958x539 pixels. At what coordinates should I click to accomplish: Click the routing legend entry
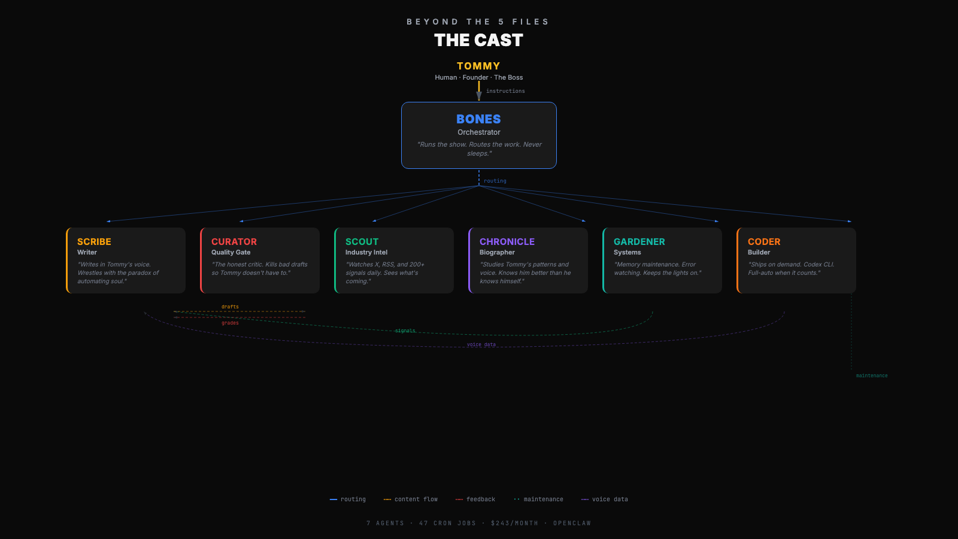348,499
